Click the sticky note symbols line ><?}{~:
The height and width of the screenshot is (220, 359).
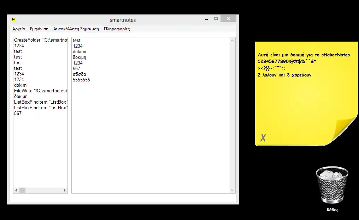(x=271, y=68)
